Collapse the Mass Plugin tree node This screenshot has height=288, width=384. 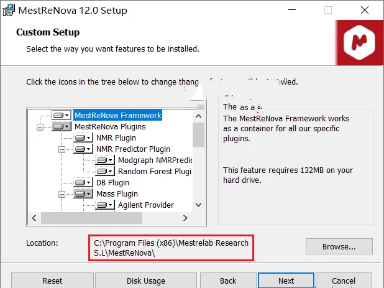pos(62,194)
